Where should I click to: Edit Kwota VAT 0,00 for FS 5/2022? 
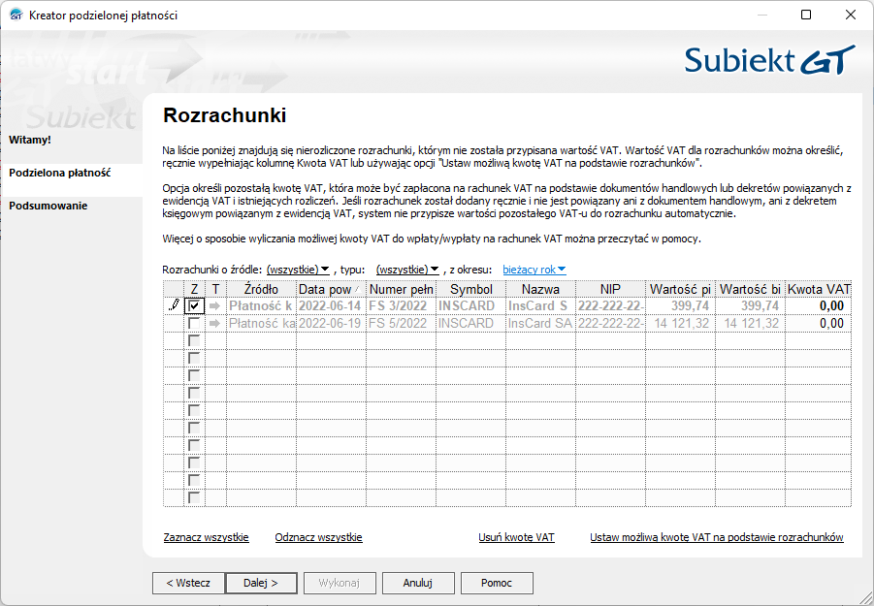tap(819, 323)
